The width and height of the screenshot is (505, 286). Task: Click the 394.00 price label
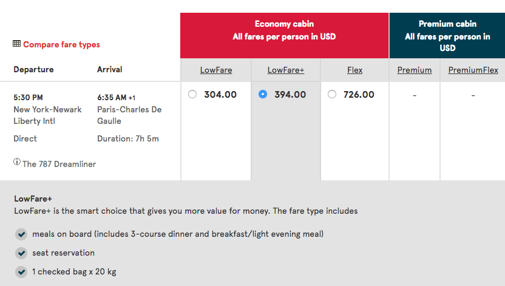[290, 95]
